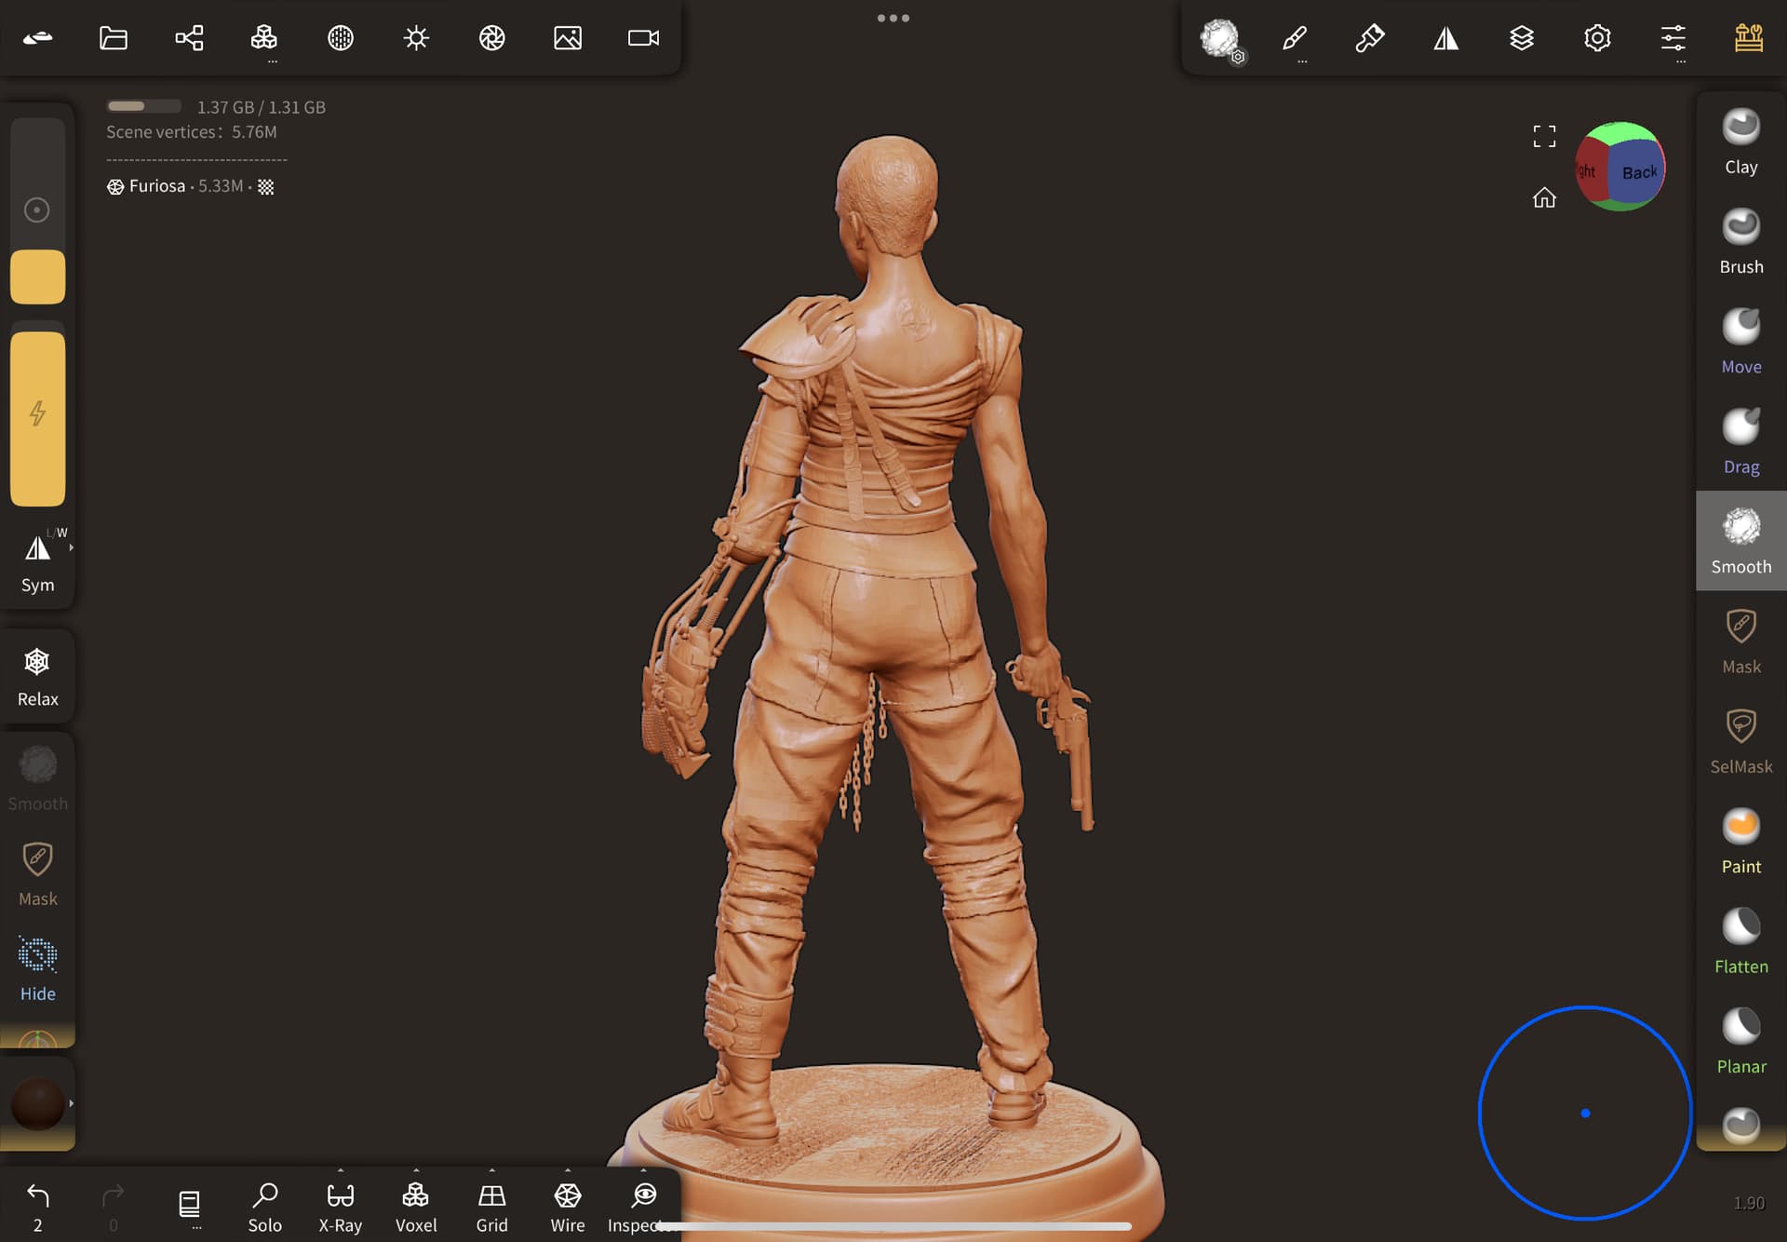
Task: Open the Settings gear menu
Action: (x=1597, y=38)
